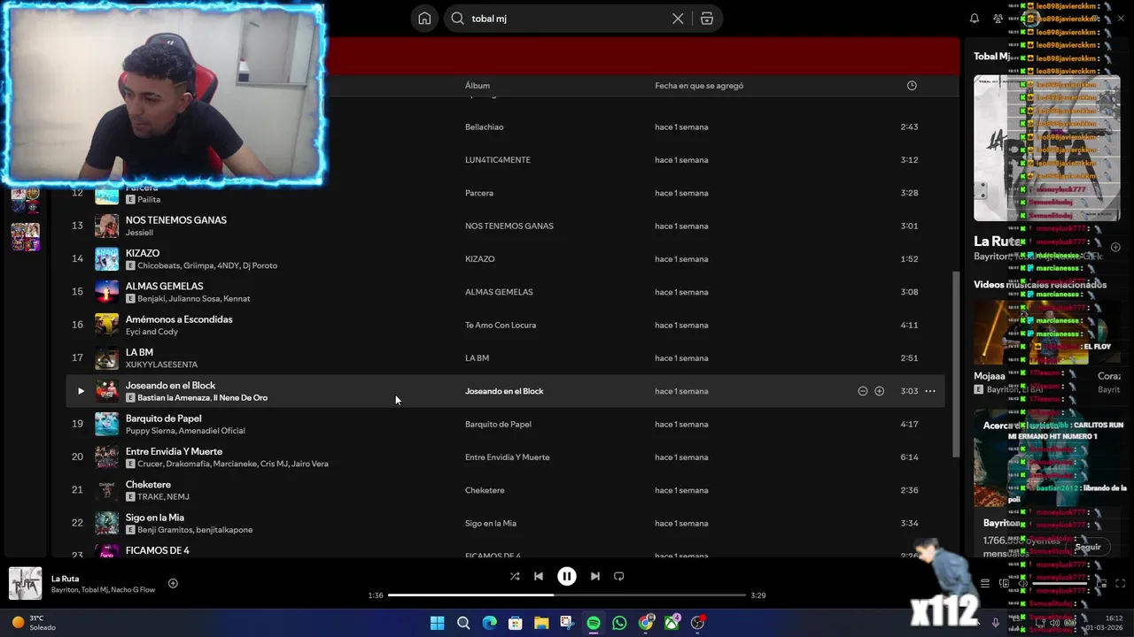Viewport: 1134px width, 637px height.
Task: Open more options for 'Joseando en el Block'
Action: [929, 391]
